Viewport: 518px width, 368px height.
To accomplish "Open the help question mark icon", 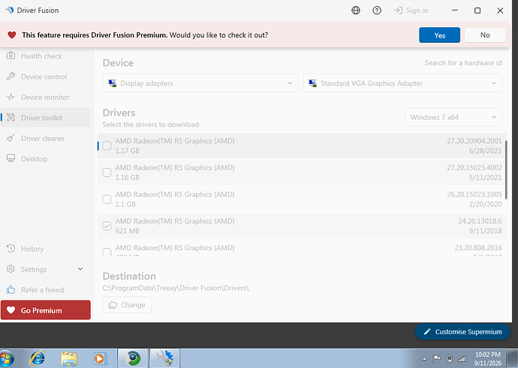I will coord(377,10).
